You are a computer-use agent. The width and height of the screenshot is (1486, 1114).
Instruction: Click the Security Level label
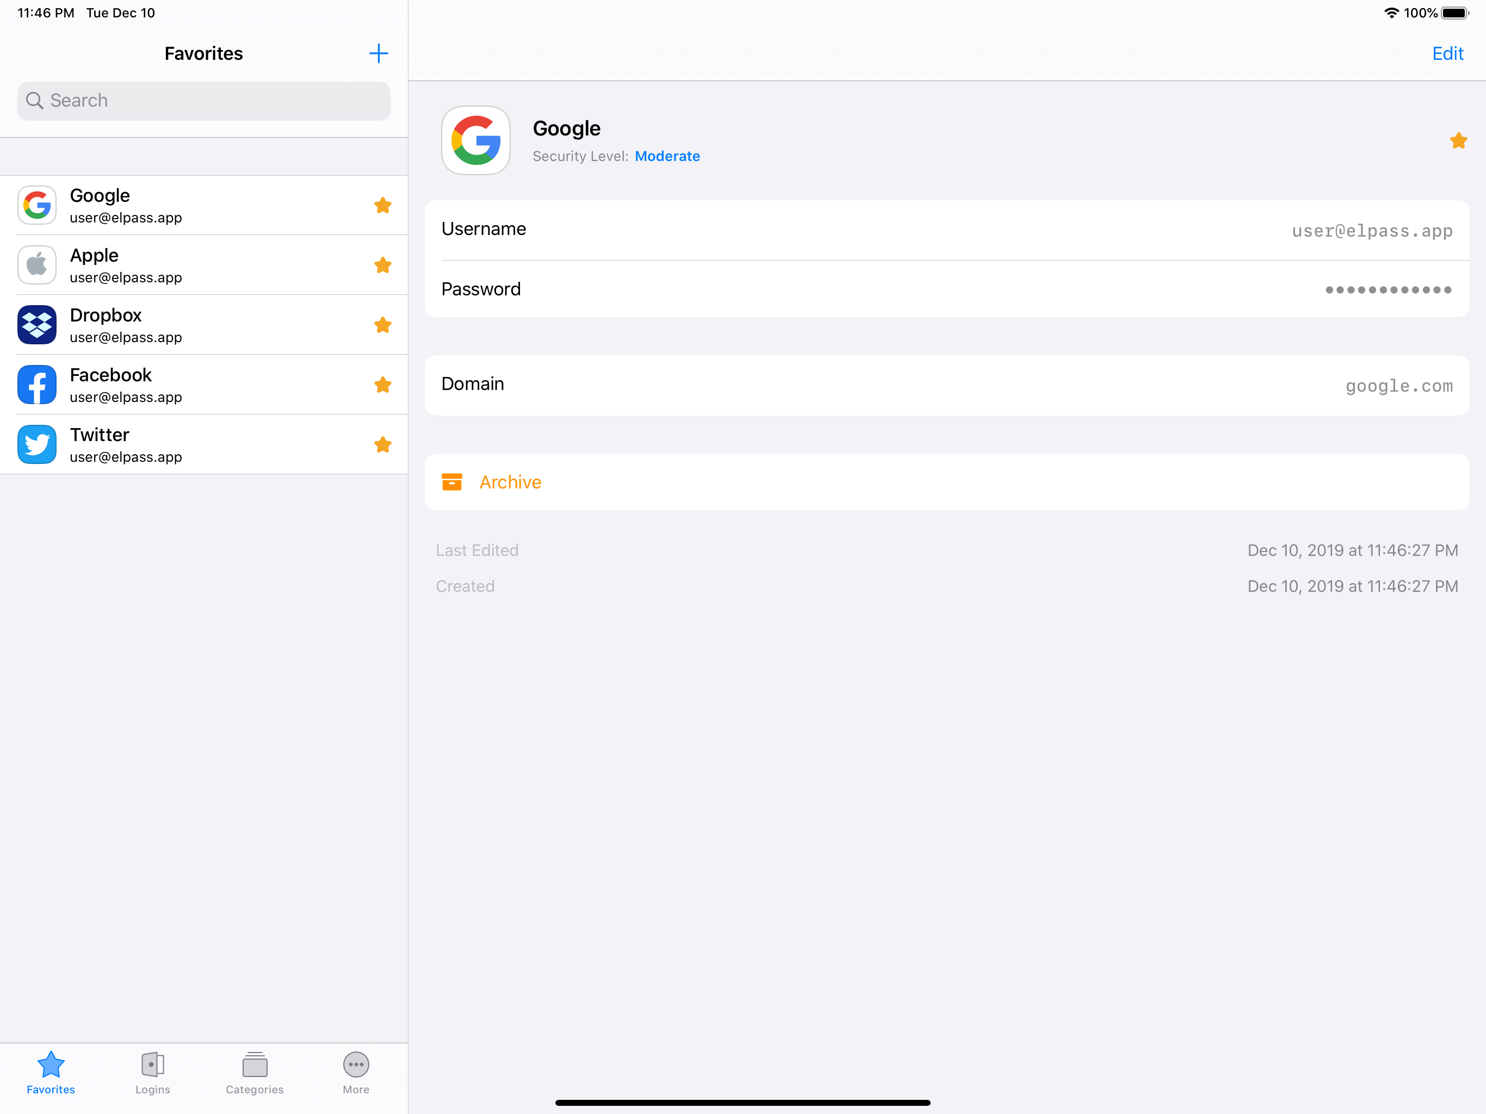(x=580, y=156)
